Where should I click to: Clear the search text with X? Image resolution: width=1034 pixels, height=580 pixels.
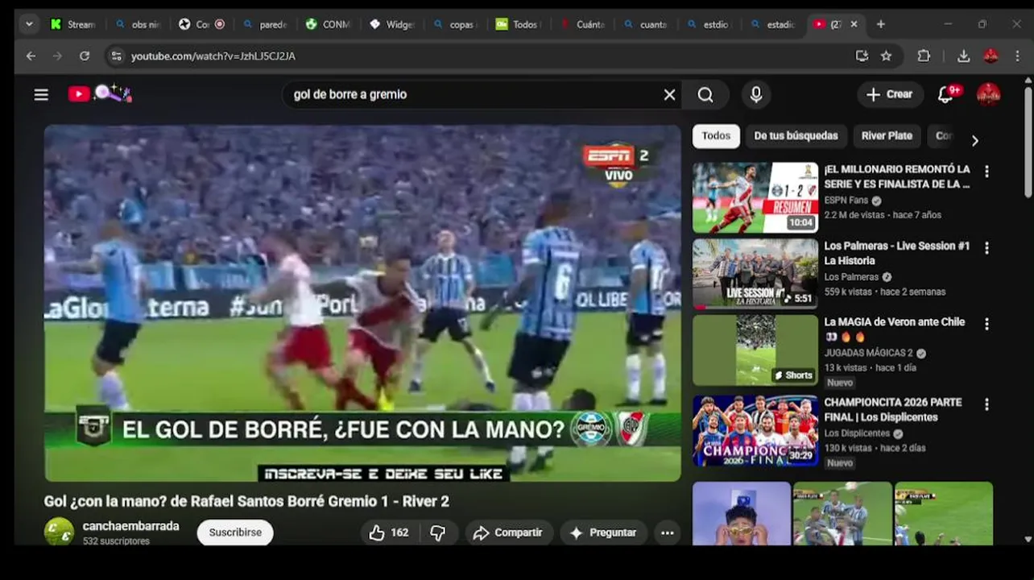coord(669,95)
